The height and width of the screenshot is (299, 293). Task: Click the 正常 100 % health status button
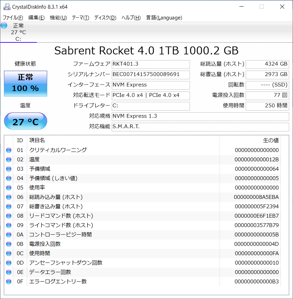[26, 83]
